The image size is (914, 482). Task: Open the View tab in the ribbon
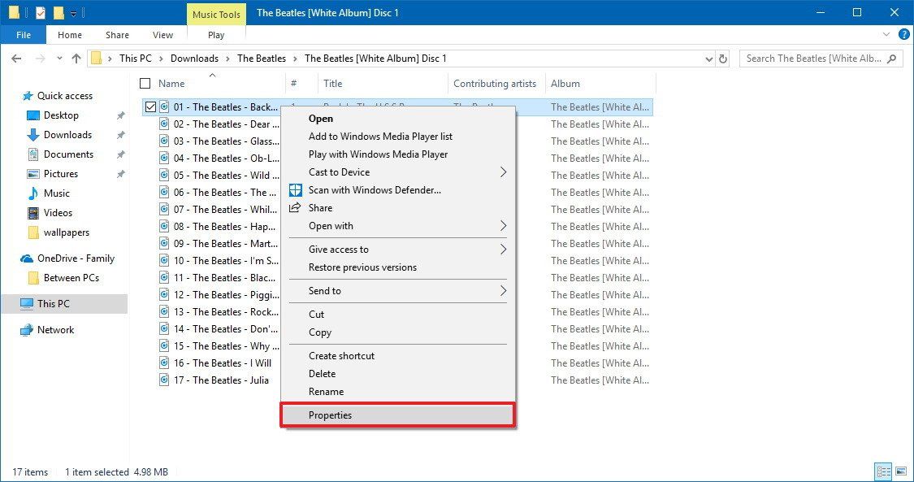point(162,34)
